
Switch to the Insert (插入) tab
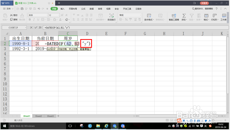tap(63, 9)
